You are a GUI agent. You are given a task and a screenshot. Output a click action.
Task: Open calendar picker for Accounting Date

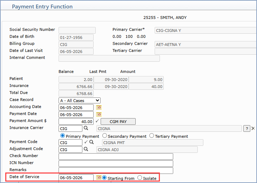(99, 108)
